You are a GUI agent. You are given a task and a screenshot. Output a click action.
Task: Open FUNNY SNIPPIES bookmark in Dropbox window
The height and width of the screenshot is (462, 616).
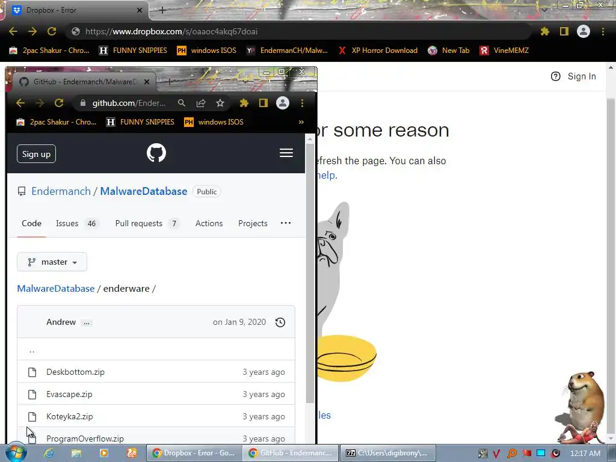(x=133, y=51)
